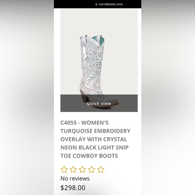Rate the product with the first star
The width and height of the screenshot is (195, 195).
click(x=64, y=169)
